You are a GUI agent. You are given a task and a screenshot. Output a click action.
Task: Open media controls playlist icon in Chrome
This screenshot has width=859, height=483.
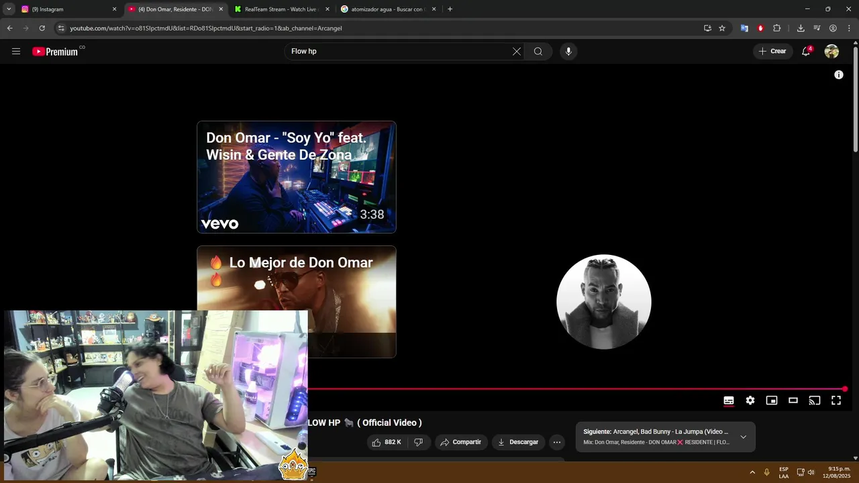point(817,28)
